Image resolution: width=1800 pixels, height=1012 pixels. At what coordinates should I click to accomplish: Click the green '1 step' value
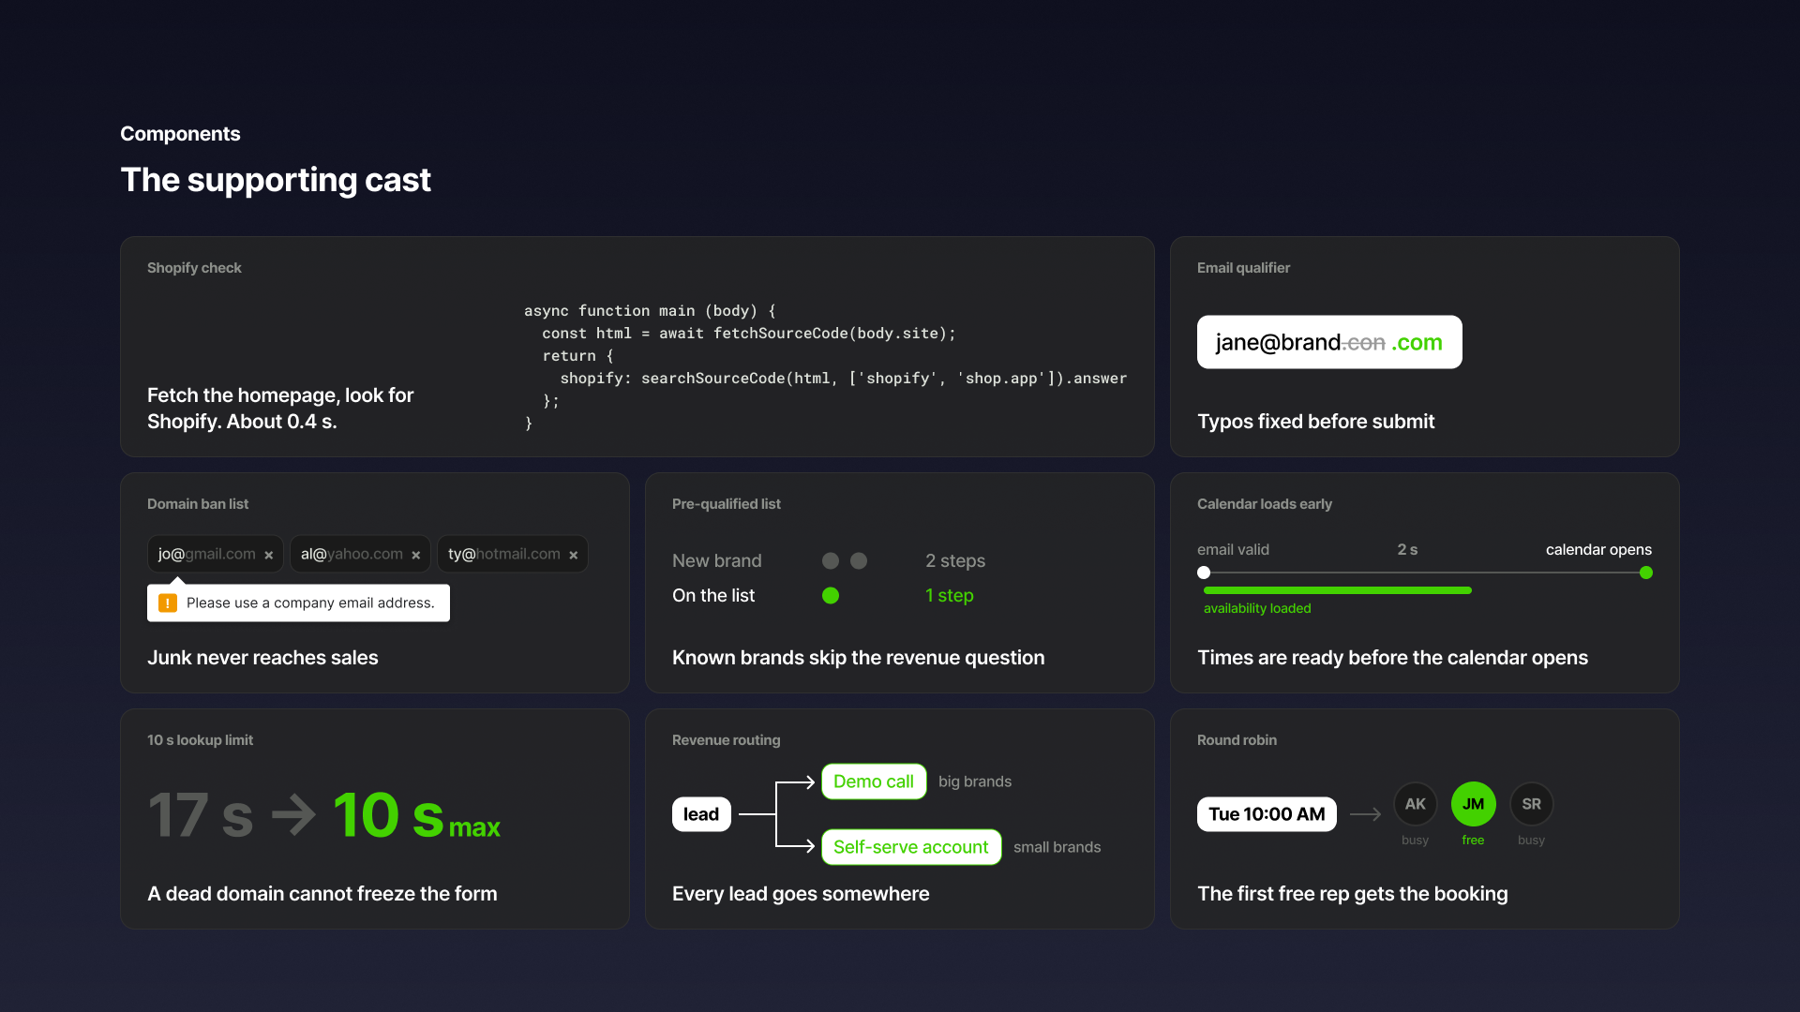[x=950, y=595]
